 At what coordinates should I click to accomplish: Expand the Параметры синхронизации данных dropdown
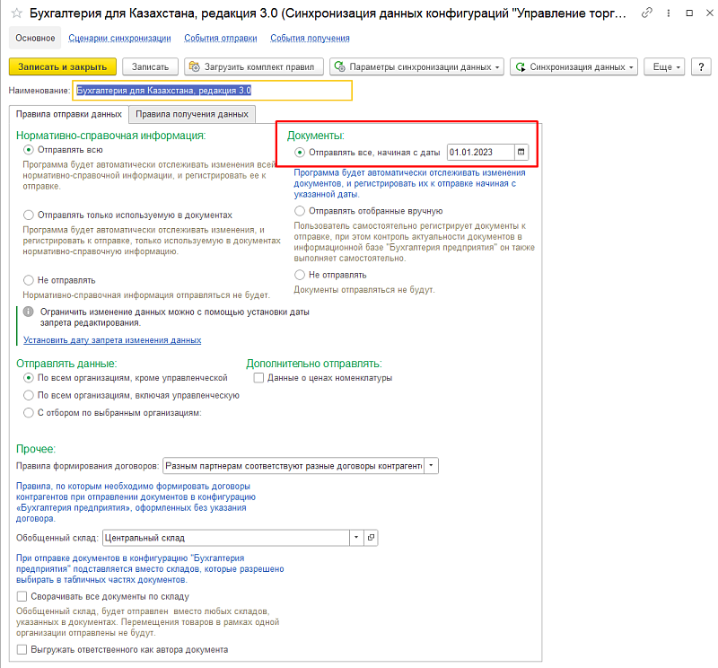tap(416, 67)
